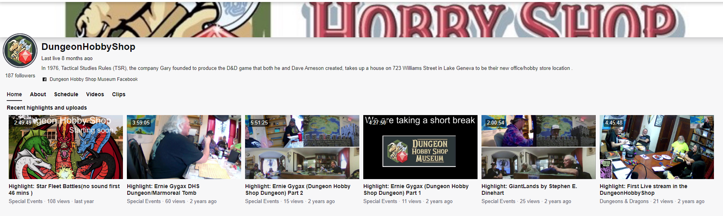Screen dimensions: 723x216
Task: Open the Schedule tab
Action: click(66, 94)
